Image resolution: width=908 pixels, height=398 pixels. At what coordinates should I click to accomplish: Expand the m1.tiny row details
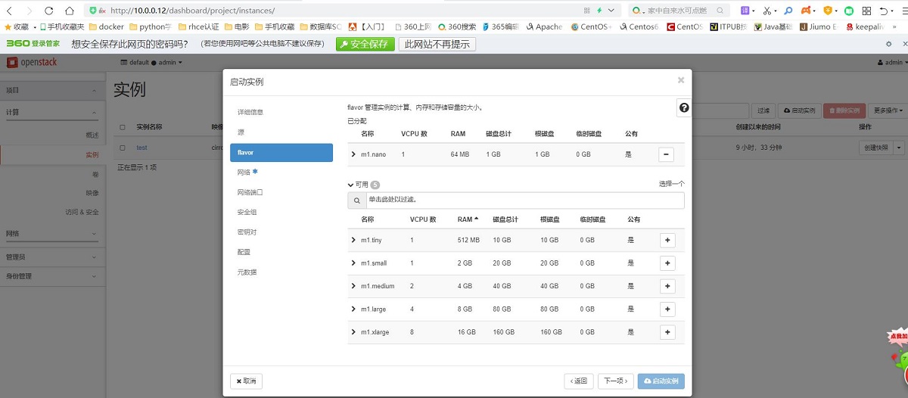[x=353, y=240]
